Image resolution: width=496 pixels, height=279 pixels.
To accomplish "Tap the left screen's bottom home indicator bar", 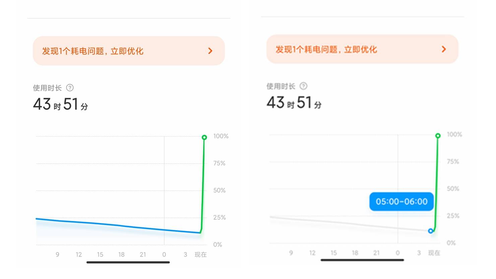I will (128, 262).
